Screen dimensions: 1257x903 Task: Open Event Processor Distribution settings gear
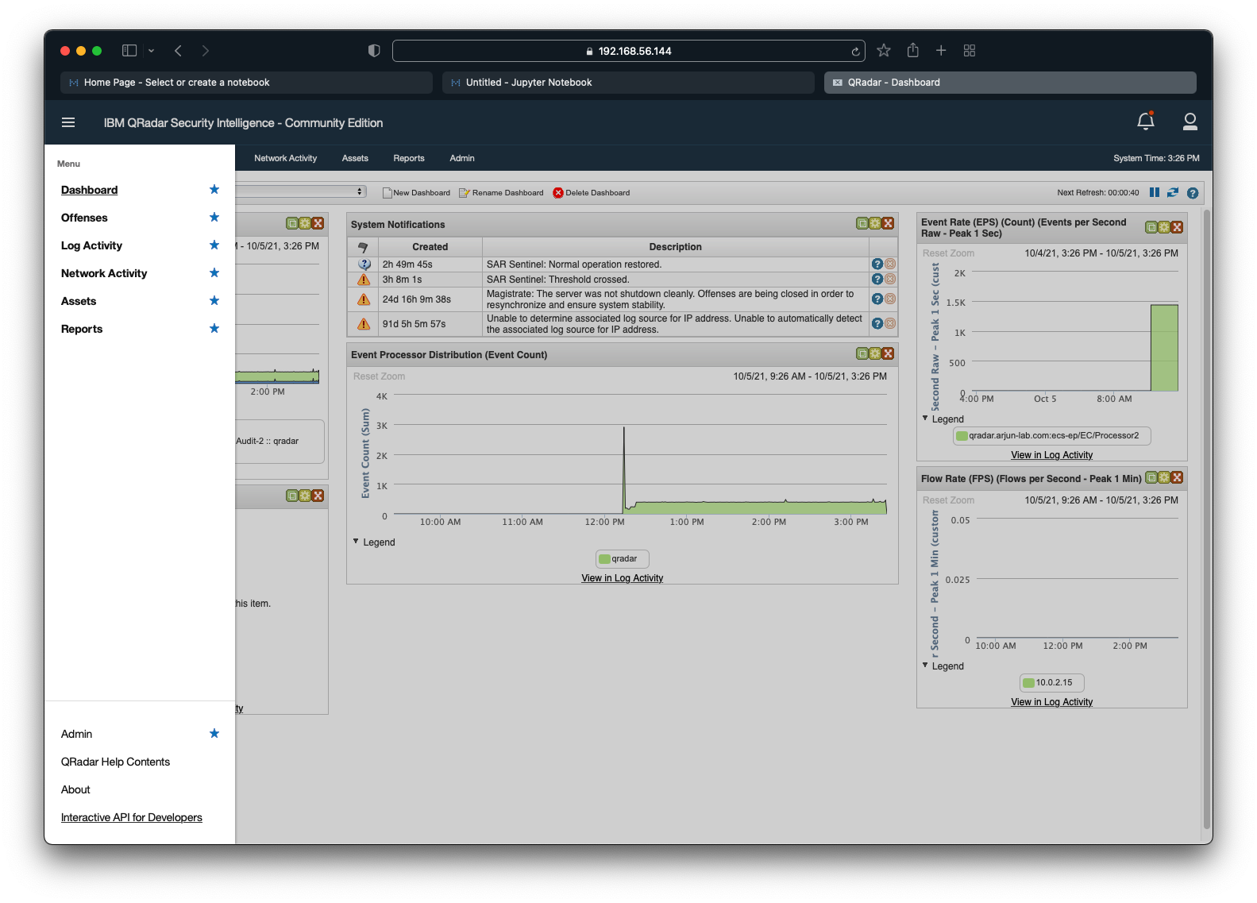click(874, 354)
